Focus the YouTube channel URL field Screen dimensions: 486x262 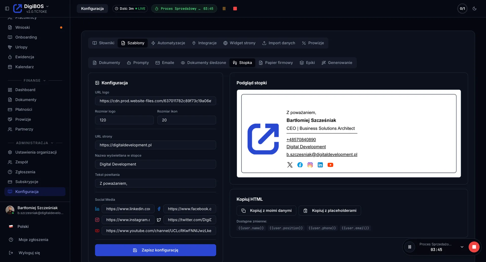tap(159, 231)
